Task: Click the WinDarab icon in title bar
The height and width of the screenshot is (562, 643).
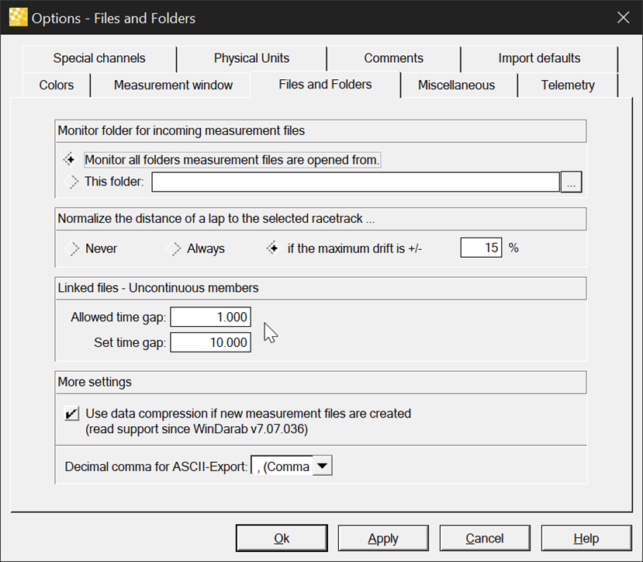Action: (x=18, y=17)
